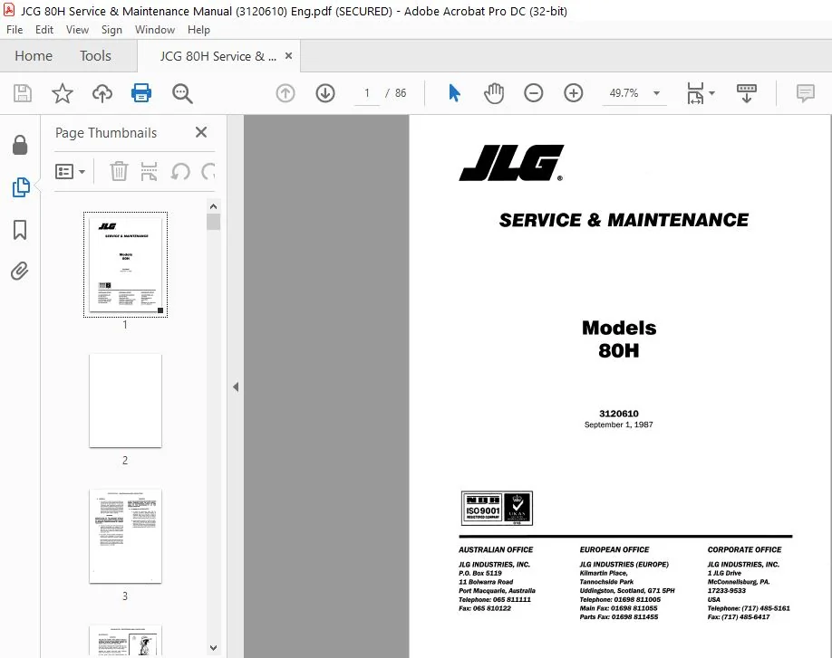The image size is (832, 658).
Task: Click the security lock icon in sidebar
Action: pyautogui.click(x=20, y=145)
